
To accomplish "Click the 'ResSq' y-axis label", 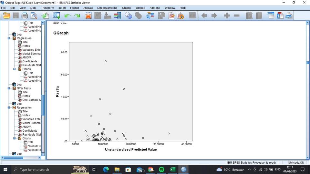I will pyautogui.click(x=57, y=92).
